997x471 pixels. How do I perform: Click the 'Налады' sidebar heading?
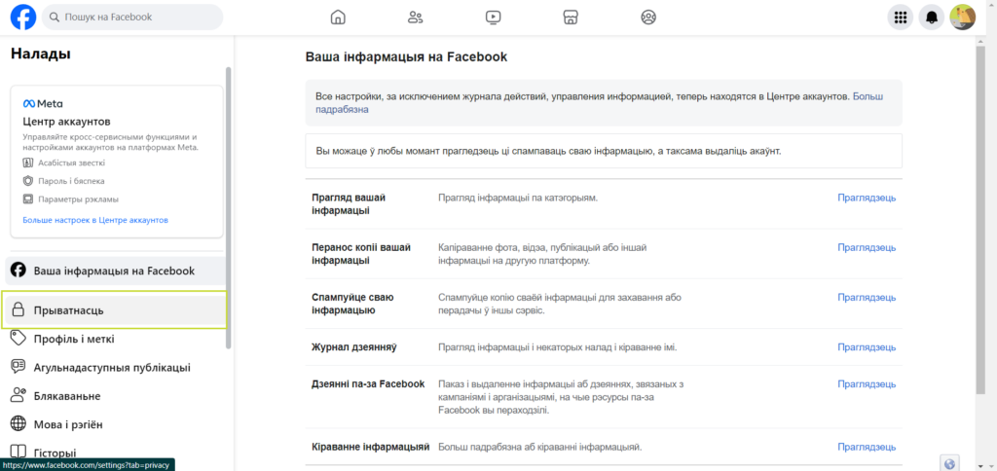(x=41, y=54)
